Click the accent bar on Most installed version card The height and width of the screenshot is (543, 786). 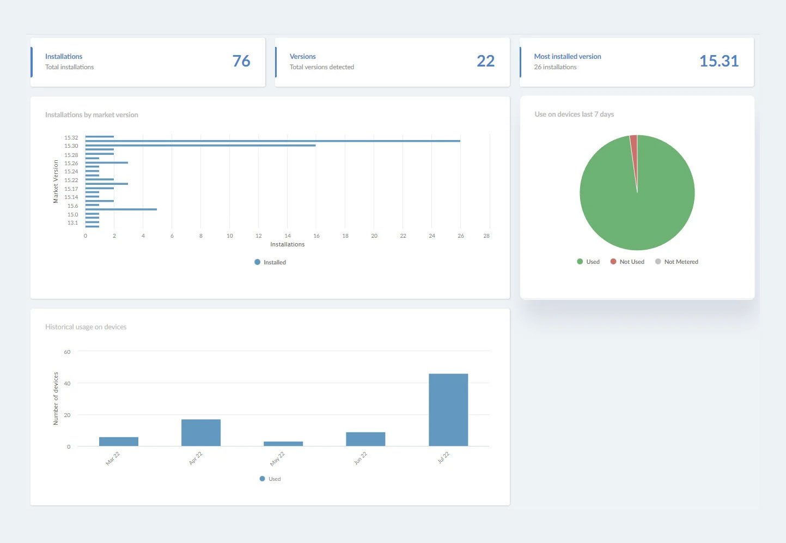click(521, 62)
